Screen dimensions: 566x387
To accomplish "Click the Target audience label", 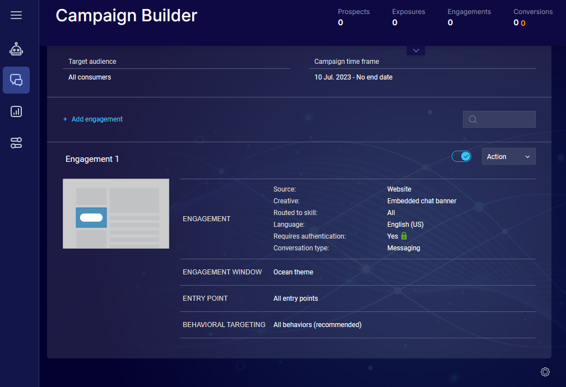I will click(92, 61).
